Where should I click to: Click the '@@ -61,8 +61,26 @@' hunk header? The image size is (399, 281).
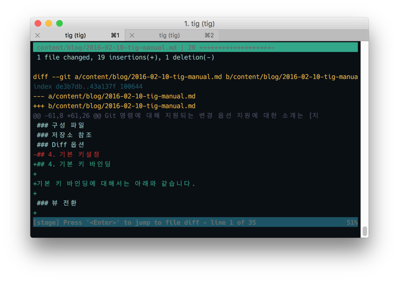pyautogui.click(x=175, y=116)
